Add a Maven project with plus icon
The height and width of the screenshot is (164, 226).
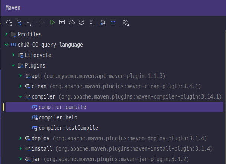pos(40,22)
